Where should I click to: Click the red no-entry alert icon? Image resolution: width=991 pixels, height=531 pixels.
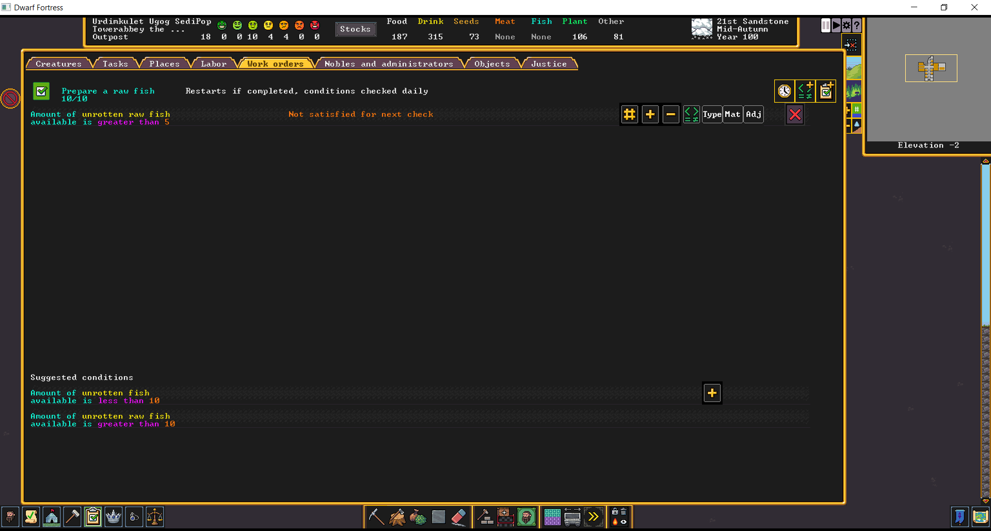[10, 99]
